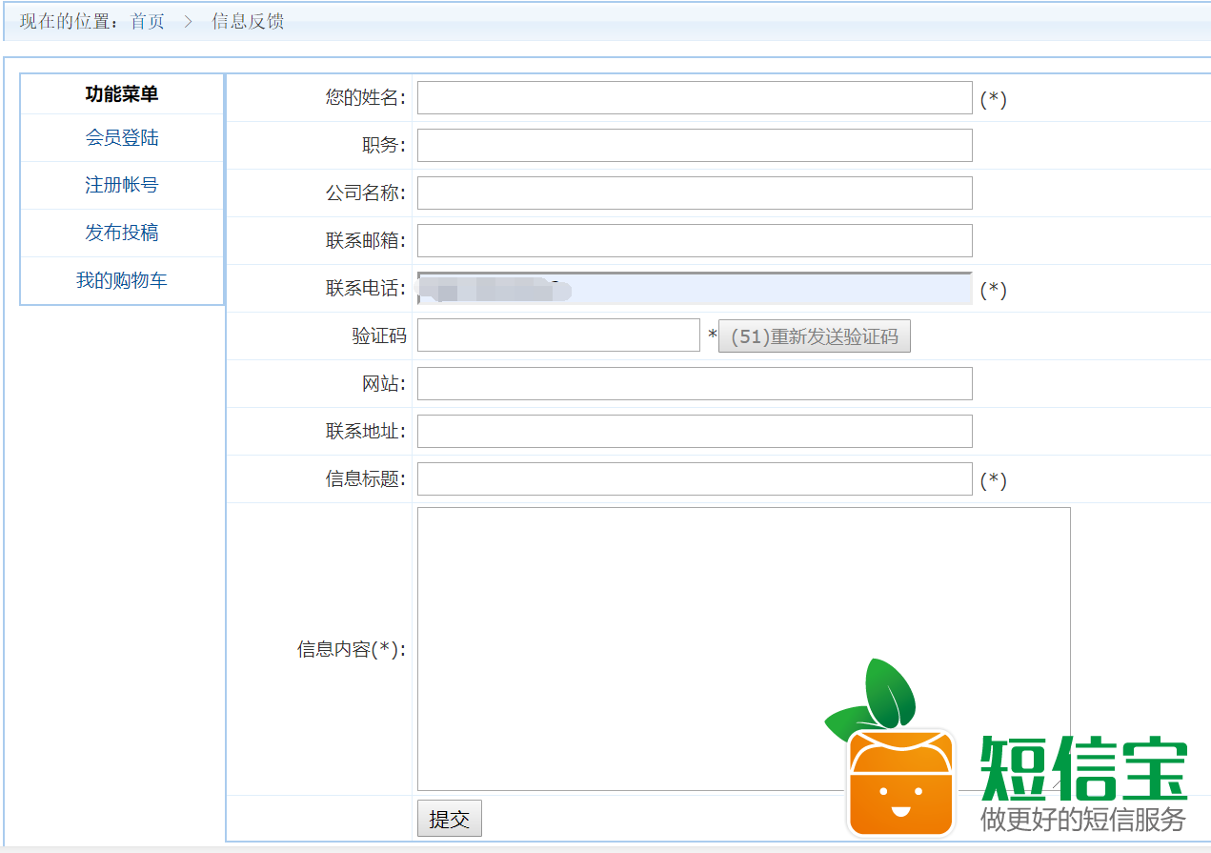This screenshot has width=1211, height=853.
Task: Click the 联系邮箱 text field
Action: (x=694, y=241)
